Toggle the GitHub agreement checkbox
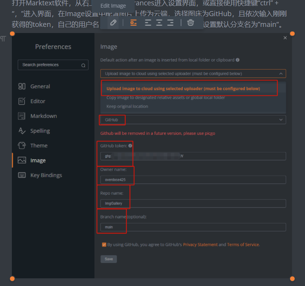The width and height of the screenshot is (305, 286). 104,245
